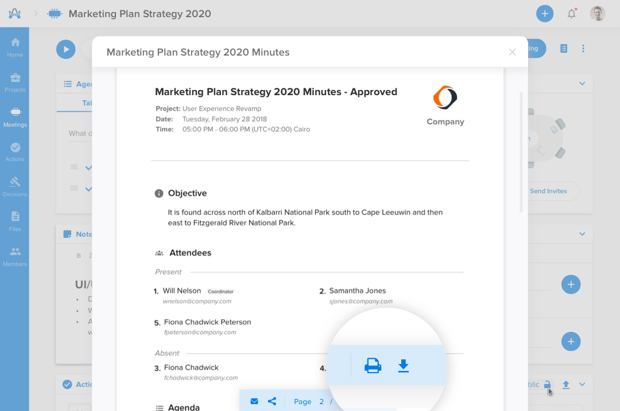
Task: Click fchadwick@company.com email
Action: (x=201, y=378)
